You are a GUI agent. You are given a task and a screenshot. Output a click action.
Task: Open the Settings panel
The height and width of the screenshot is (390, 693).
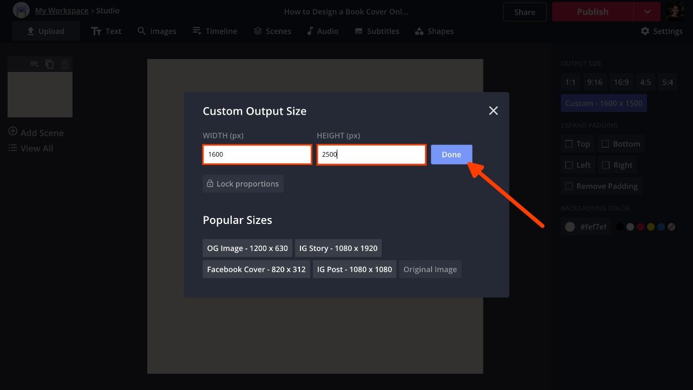click(x=662, y=31)
